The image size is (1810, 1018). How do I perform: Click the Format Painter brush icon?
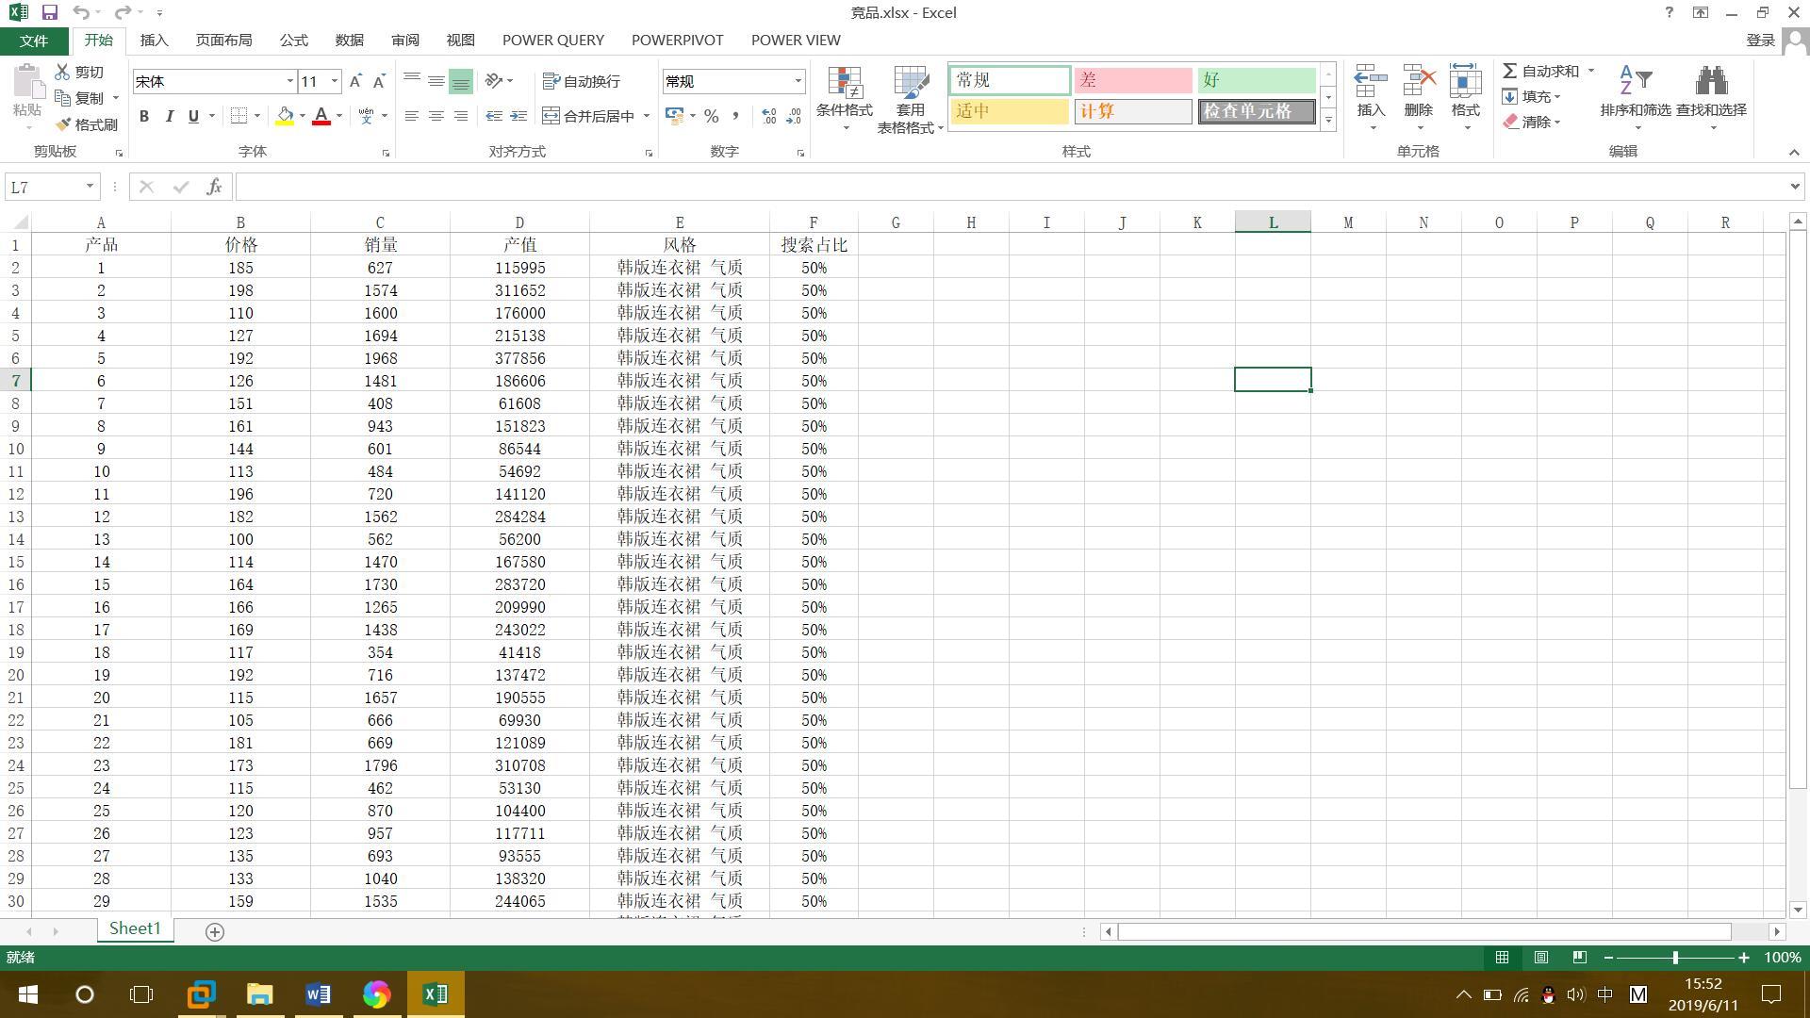[x=64, y=124]
